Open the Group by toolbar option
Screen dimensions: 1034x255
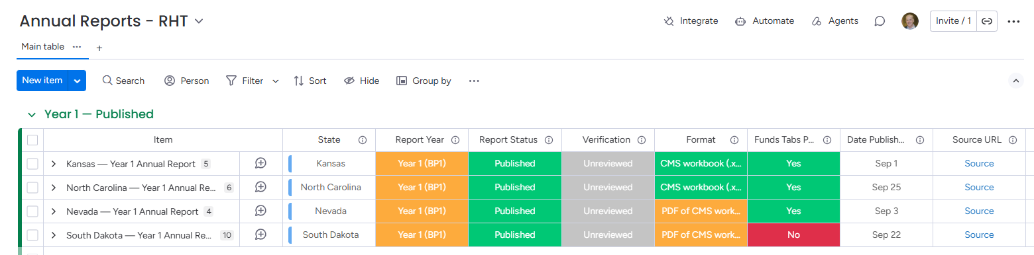424,81
